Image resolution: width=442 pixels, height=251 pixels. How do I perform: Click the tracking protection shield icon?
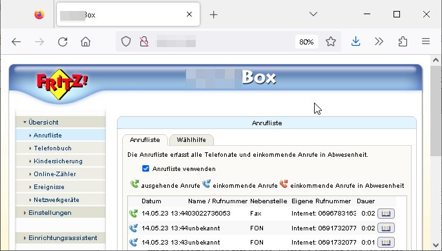tap(126, 42)
